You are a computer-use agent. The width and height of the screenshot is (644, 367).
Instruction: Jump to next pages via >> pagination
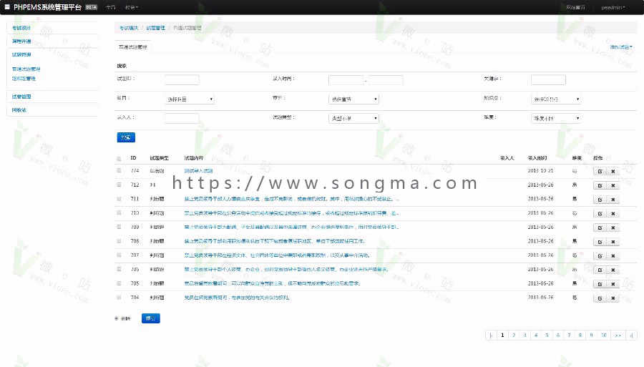click(618, 336)
